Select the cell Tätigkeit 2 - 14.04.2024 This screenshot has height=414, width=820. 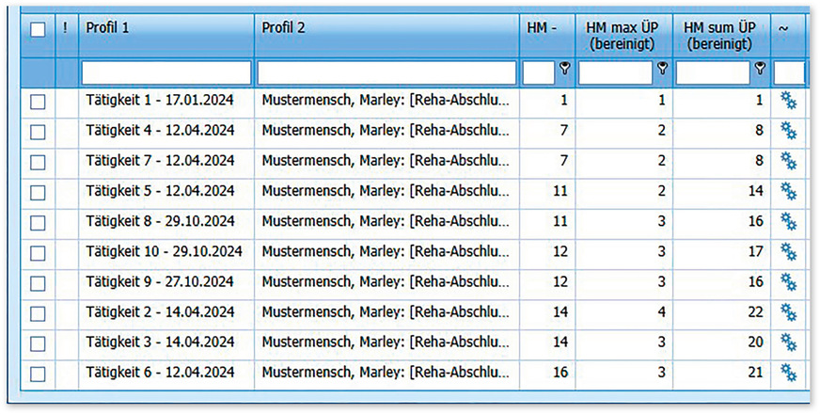tap(166, 312)
